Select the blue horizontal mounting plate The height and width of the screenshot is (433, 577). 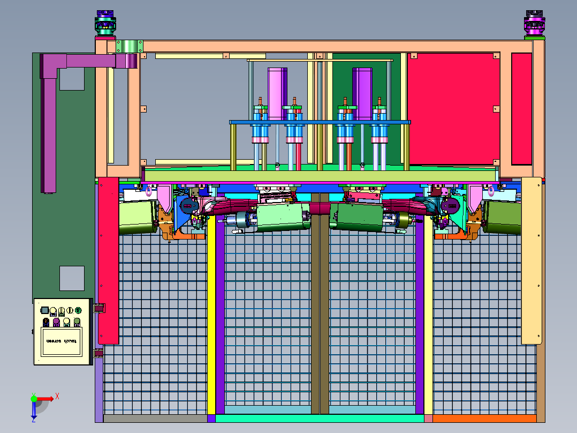pyautogui.click(x=320, y=122)
